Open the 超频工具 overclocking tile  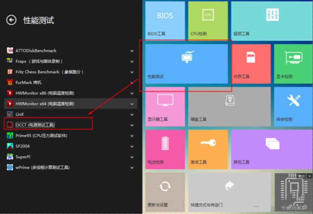[272, 21]
